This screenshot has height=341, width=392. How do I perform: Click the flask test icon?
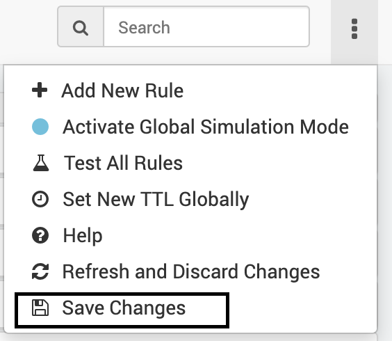click(41, 163)
